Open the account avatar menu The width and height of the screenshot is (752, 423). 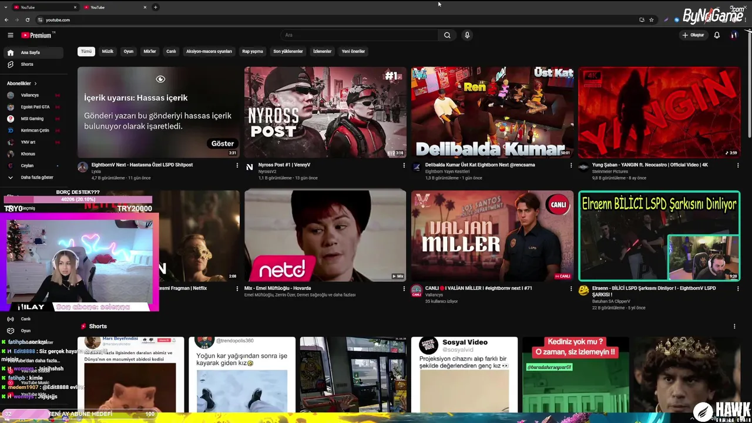point(734,35)
